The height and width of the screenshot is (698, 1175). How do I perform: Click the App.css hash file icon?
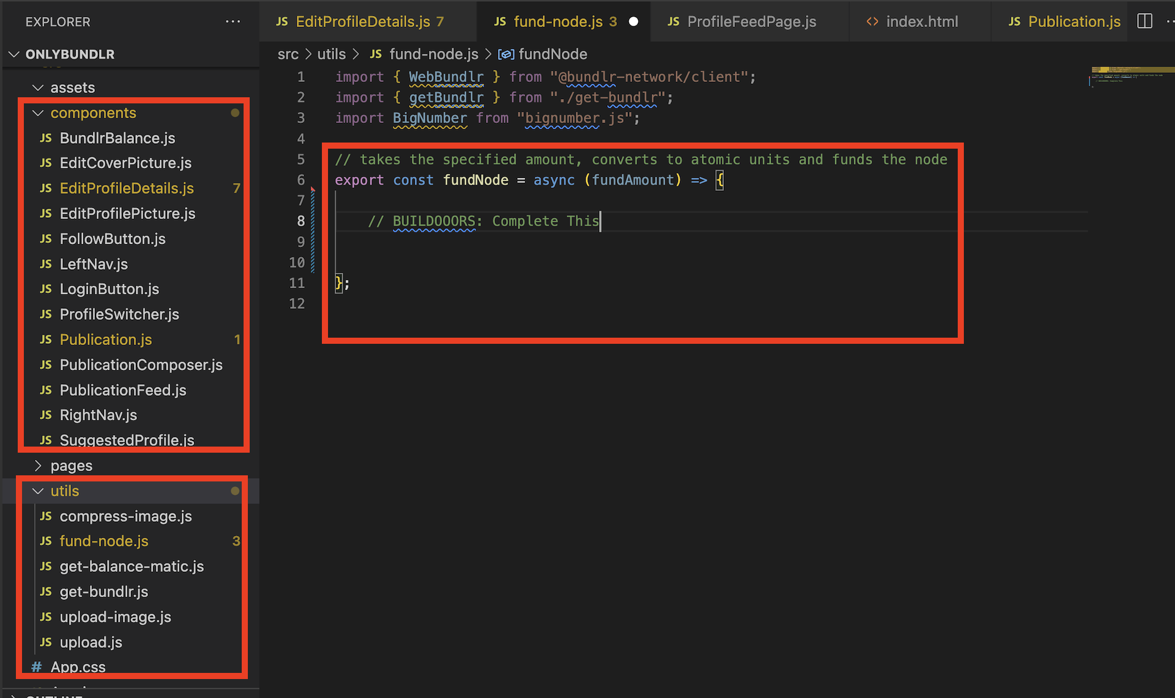[37, 667]
